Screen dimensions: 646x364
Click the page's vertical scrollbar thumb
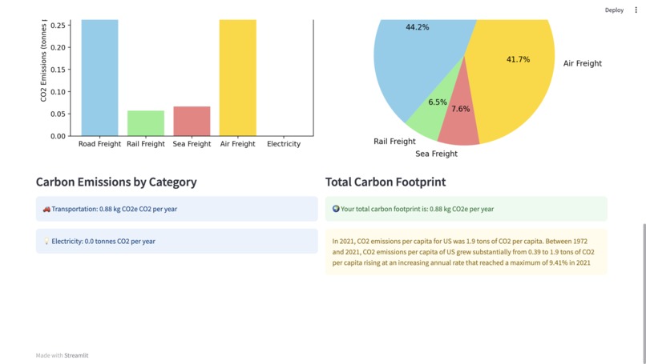tap(644, 294)
